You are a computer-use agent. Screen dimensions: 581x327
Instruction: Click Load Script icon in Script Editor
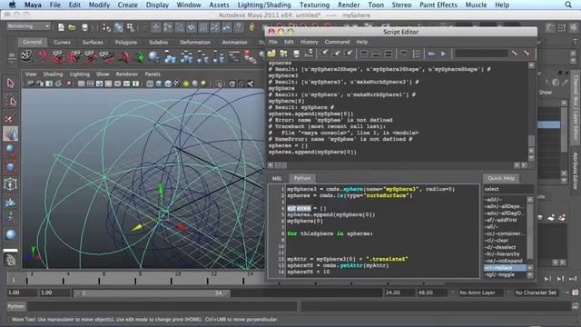click(x=271, y=54)
